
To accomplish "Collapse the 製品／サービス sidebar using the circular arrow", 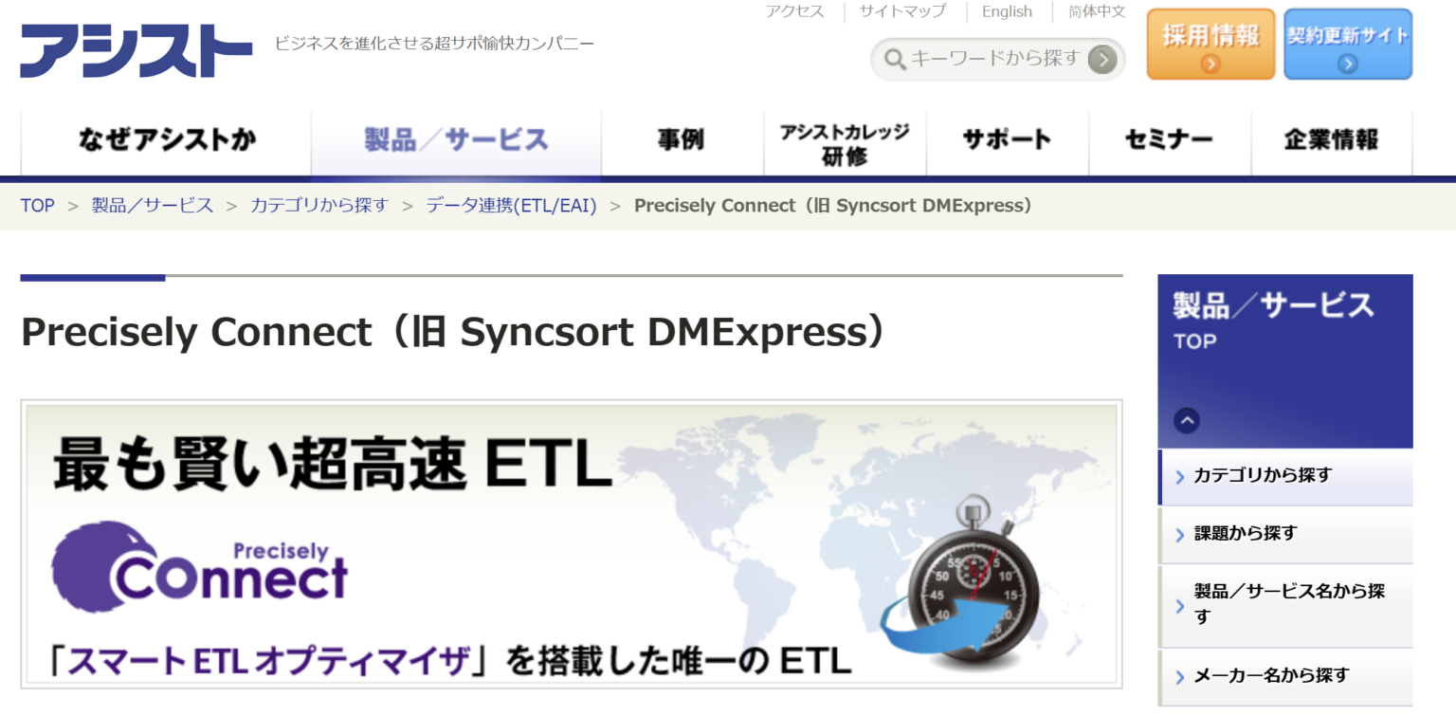I will pos(1185,419).
